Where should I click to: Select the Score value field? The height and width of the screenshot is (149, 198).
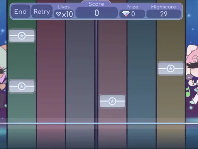(97, 13)
